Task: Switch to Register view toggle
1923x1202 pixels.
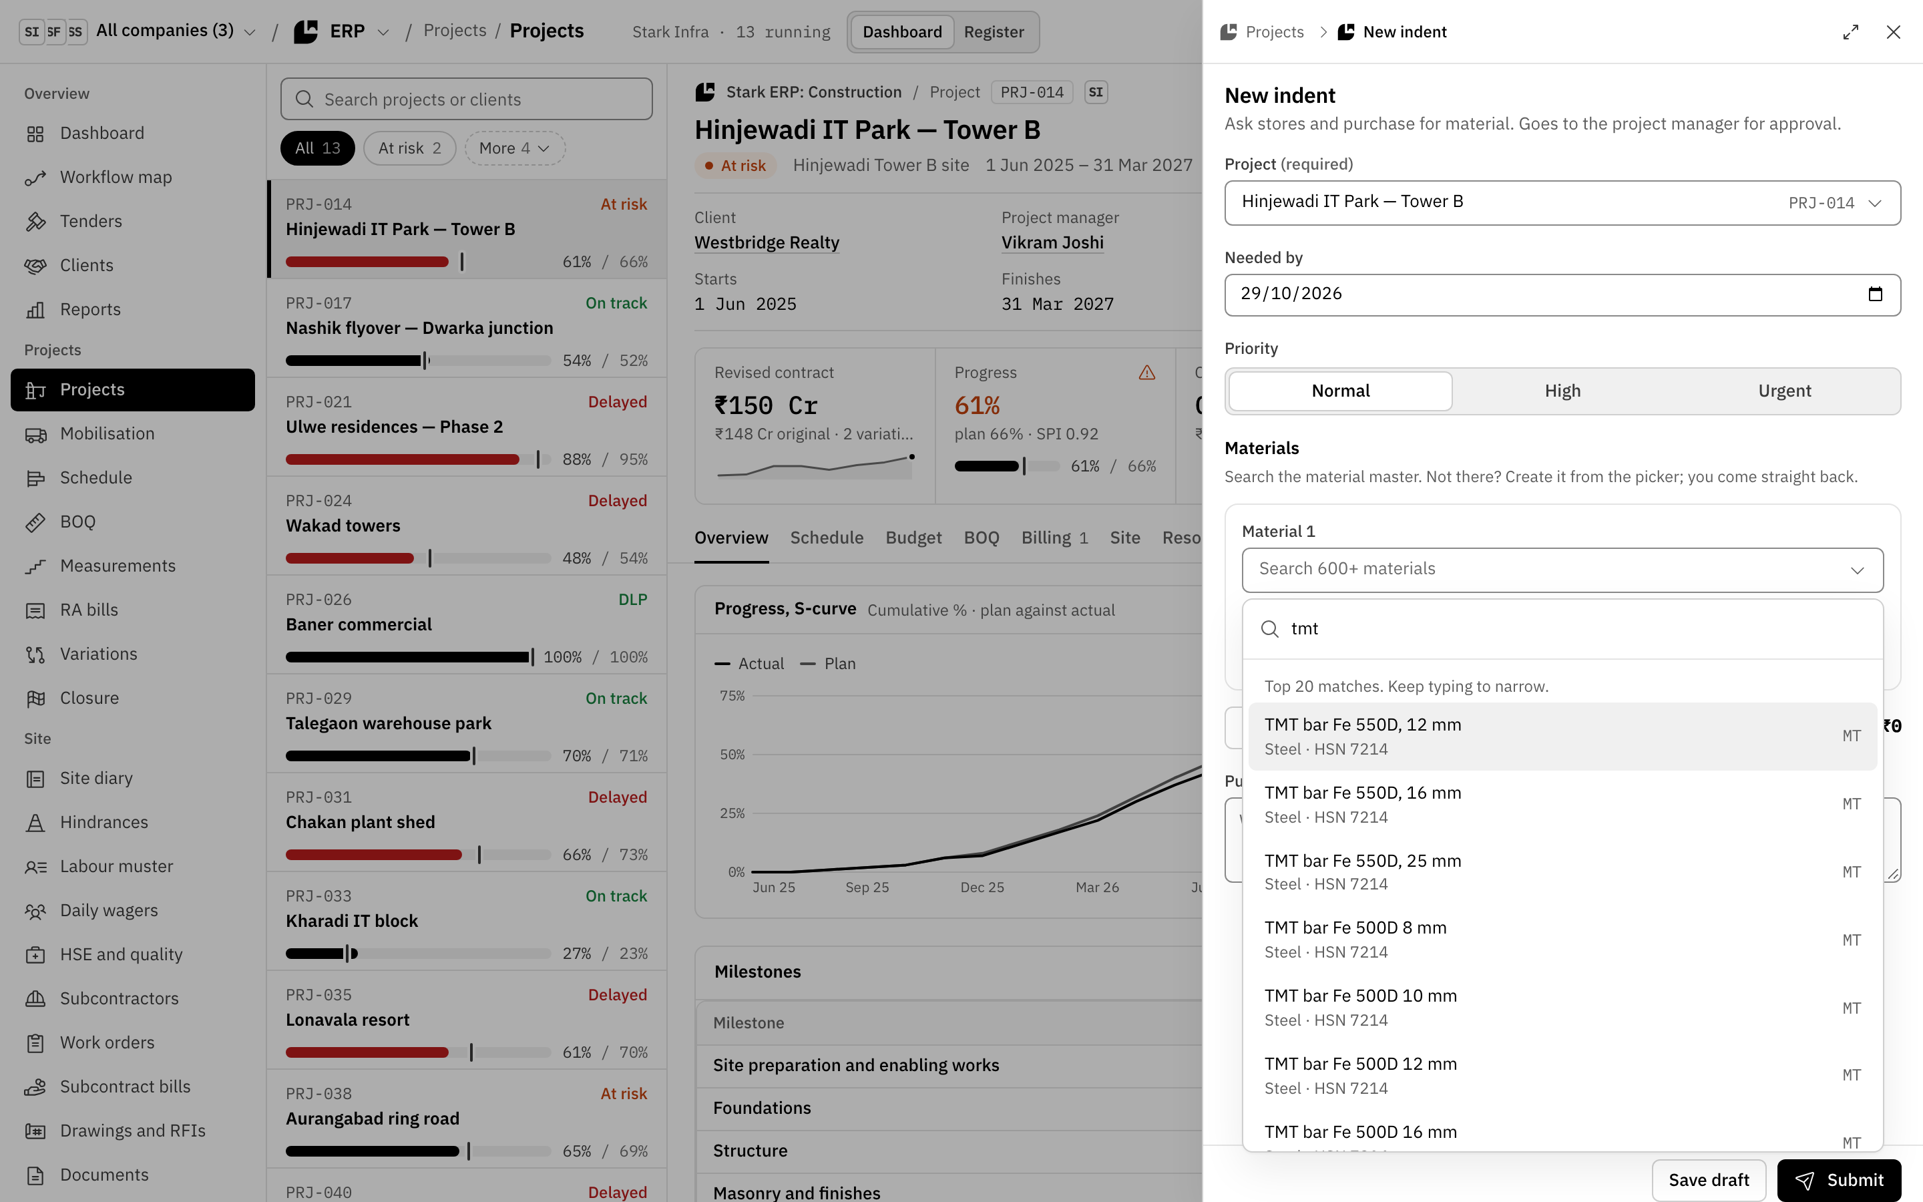Action: (x=994, y=32)
